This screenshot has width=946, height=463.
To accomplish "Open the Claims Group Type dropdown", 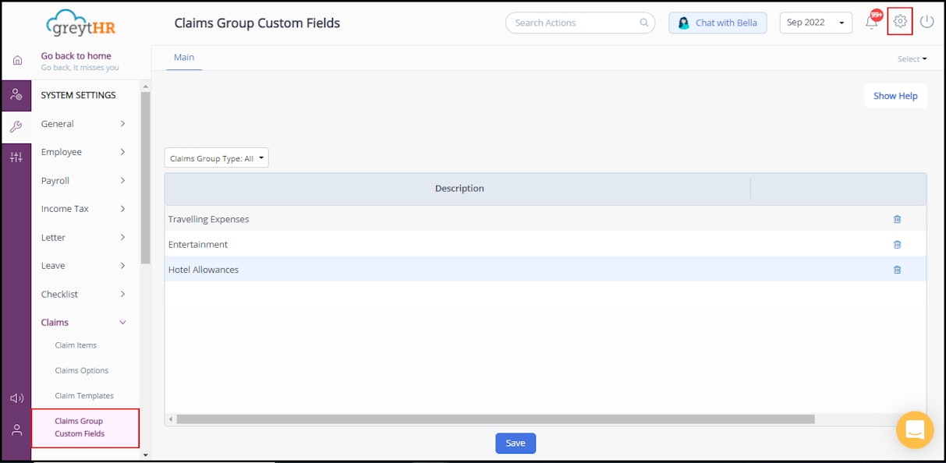I will [x=217, y=158].
